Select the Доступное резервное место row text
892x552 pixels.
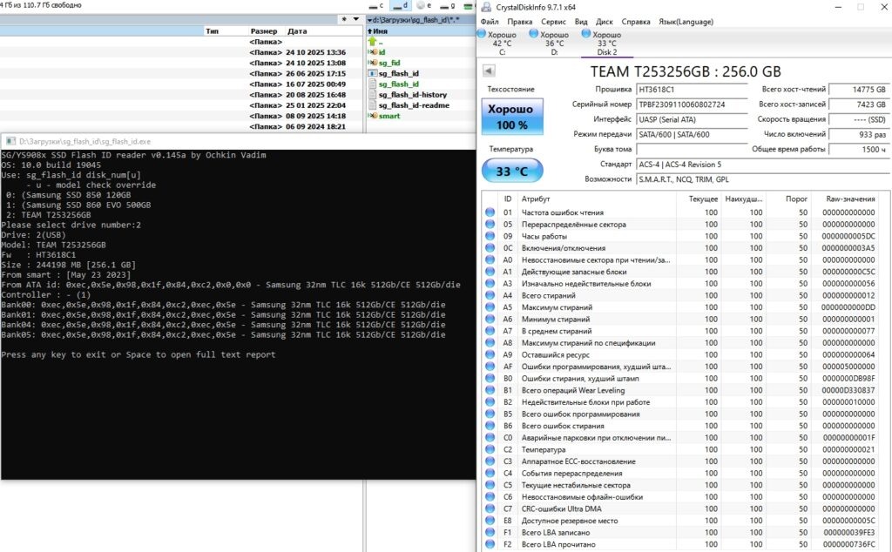(x=570, y=520)
